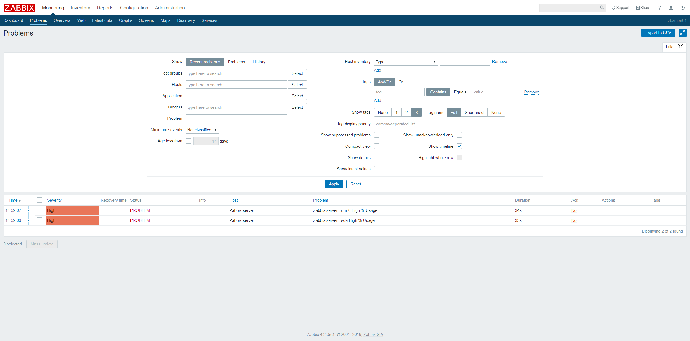
Task: Open dm-0 High % Usage problem
Action: (345, 210)
